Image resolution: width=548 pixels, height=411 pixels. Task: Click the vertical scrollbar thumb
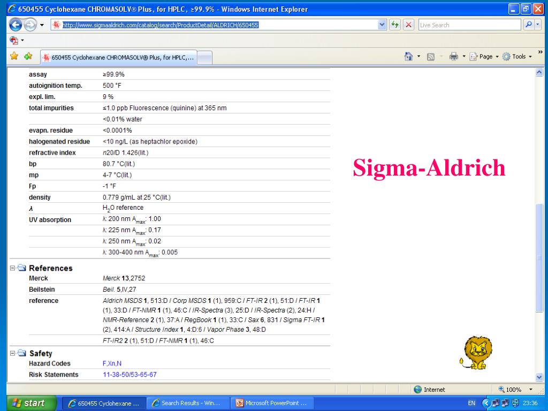[x=539, y=257]
